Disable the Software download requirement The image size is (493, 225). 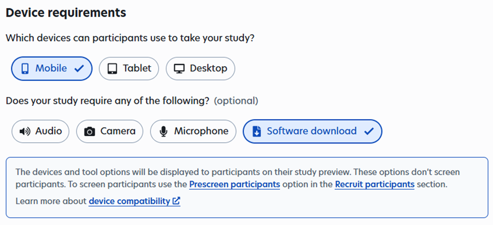pyautogui.click(x=312, y=131)
